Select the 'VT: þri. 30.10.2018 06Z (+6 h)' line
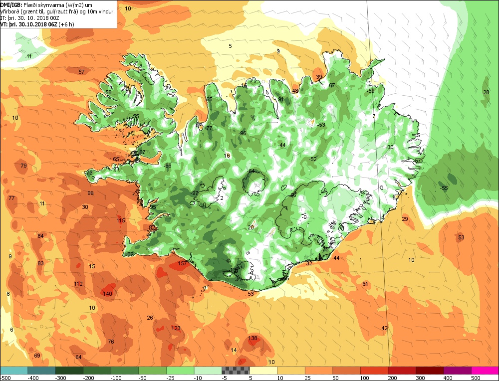 (37, 24)
